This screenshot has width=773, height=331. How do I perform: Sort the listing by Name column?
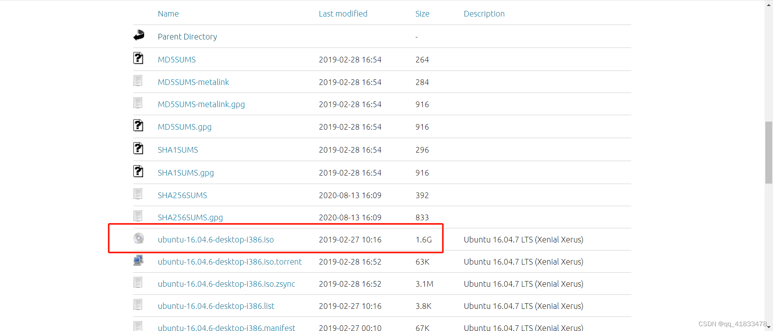(168, 14)
